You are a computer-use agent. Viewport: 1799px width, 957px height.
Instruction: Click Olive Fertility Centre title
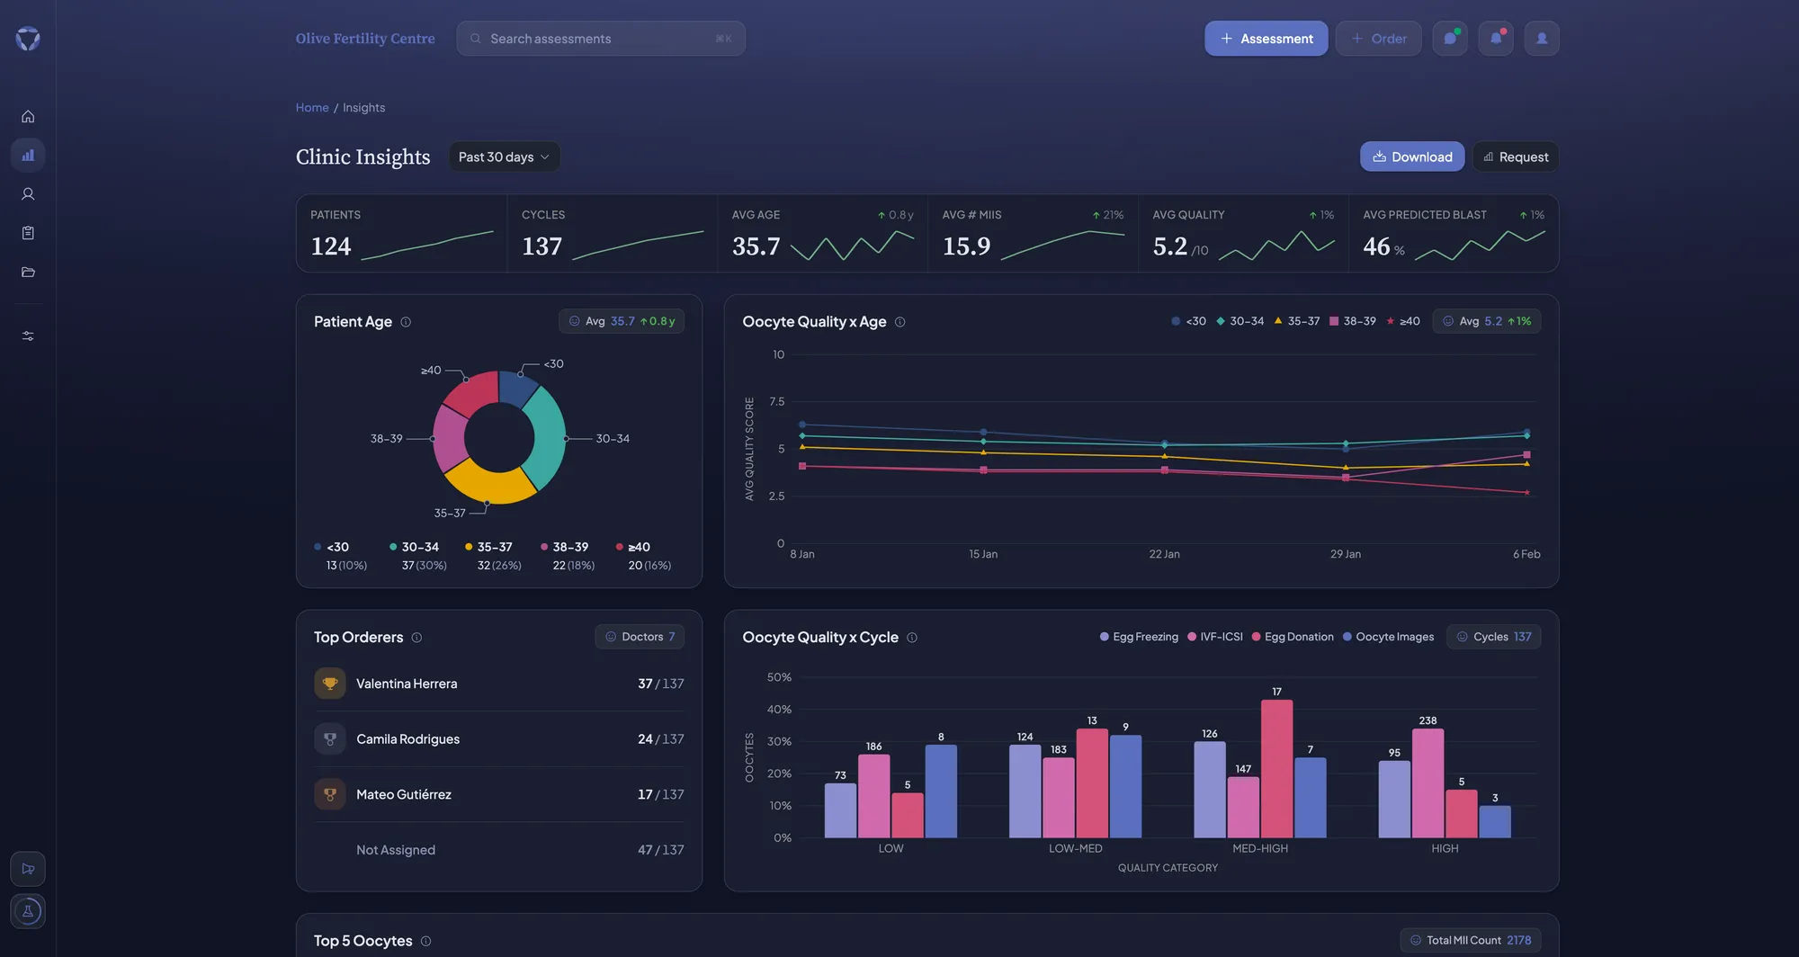(365, 39)
